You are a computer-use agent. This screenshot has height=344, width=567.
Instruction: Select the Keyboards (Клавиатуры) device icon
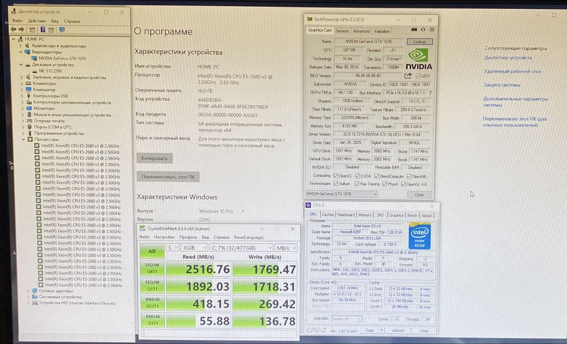coord(28,83)
